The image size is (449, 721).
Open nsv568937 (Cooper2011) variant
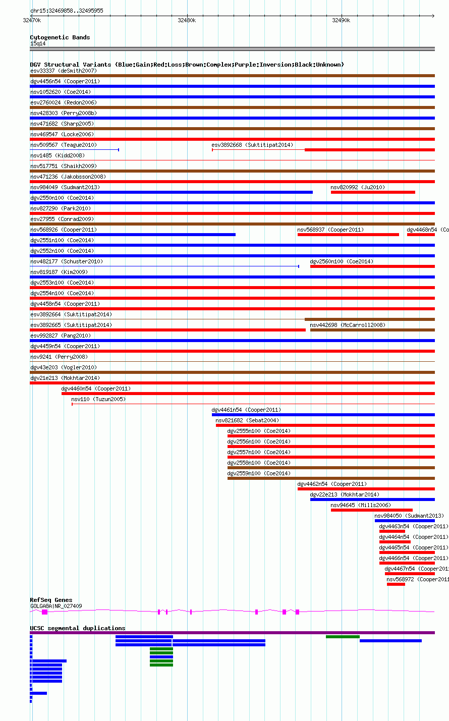(x=348, y=235)
